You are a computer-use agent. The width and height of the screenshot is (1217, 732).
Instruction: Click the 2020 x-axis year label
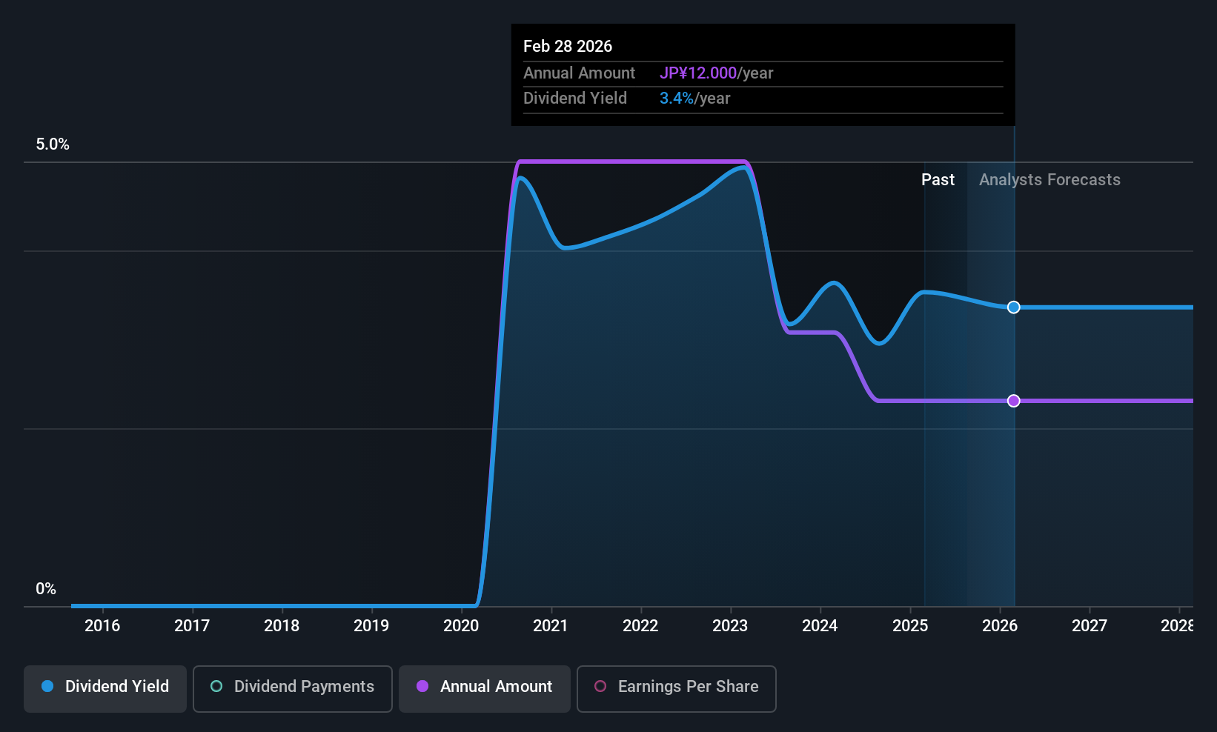[x=461, y=626]
